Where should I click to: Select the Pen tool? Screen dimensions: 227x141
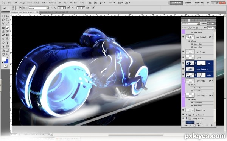point(3,43)
